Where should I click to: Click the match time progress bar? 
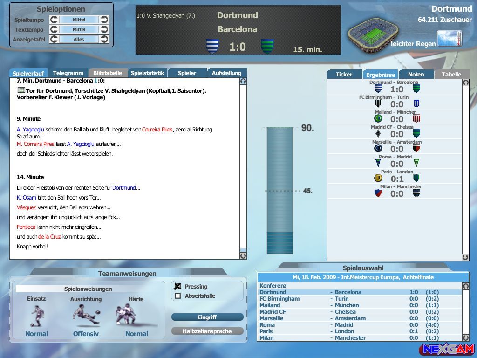point(280,191)
